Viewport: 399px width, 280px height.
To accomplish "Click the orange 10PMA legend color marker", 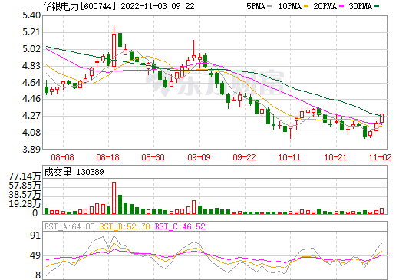I will 307,6.
